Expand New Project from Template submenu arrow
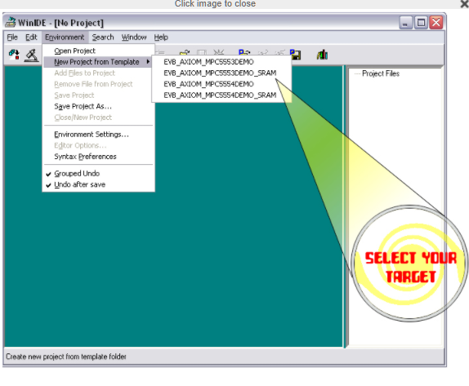Image resolution: width=469 pixels, height=386 pixels. (x=148, y=62)
